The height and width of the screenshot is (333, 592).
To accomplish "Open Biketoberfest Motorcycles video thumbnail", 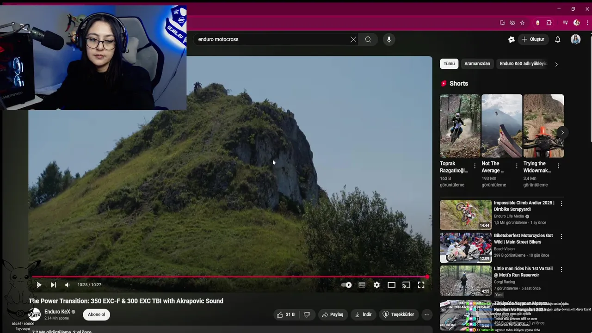I will 466,247.
